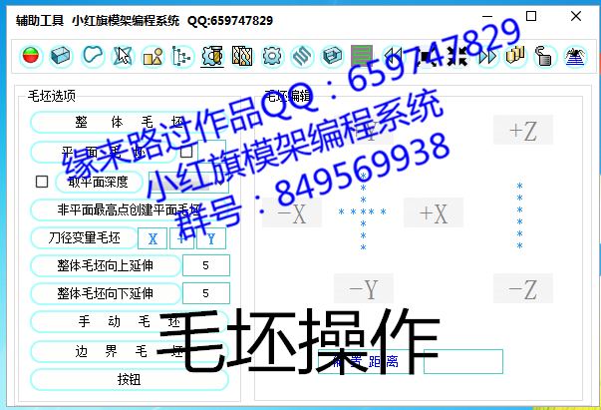Click the teal diagonal stripes circle icon

pos(302,56)
